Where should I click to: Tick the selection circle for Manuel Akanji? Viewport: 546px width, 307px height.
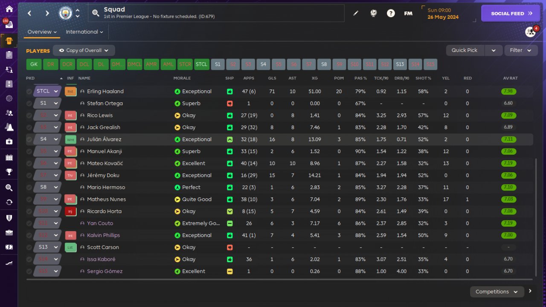(x=29, y=151)
